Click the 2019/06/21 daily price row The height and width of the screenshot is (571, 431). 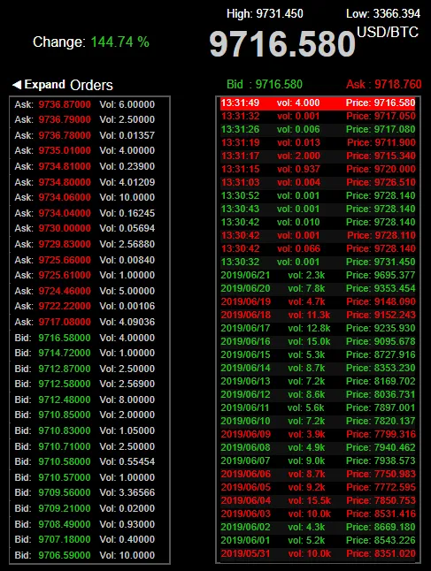(318, 275)
